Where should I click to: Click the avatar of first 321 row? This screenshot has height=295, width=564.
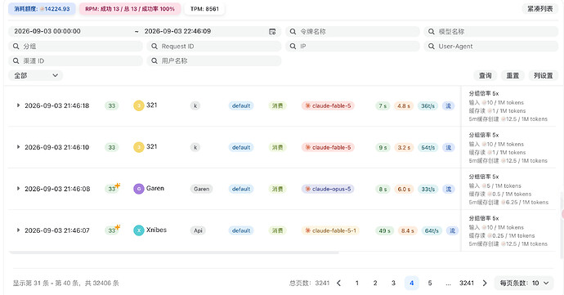pyautogui.click(x=139, y=105)
